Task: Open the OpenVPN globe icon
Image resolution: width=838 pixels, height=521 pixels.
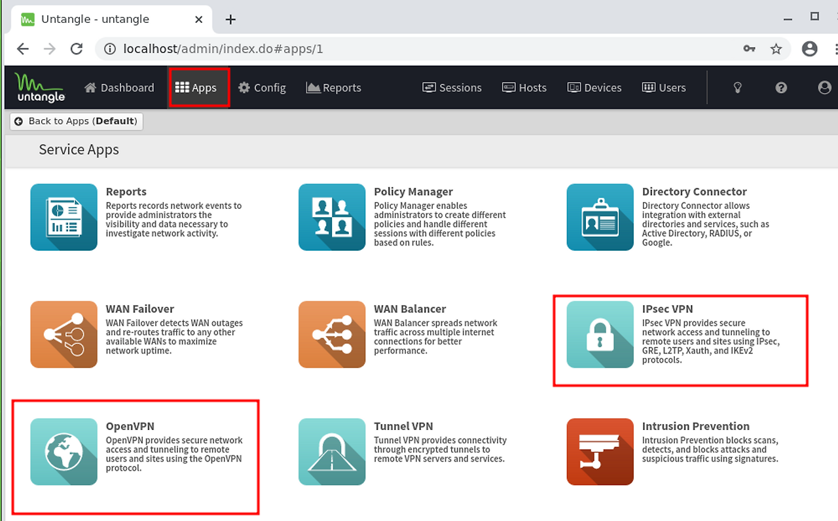Action: point(64,452)
